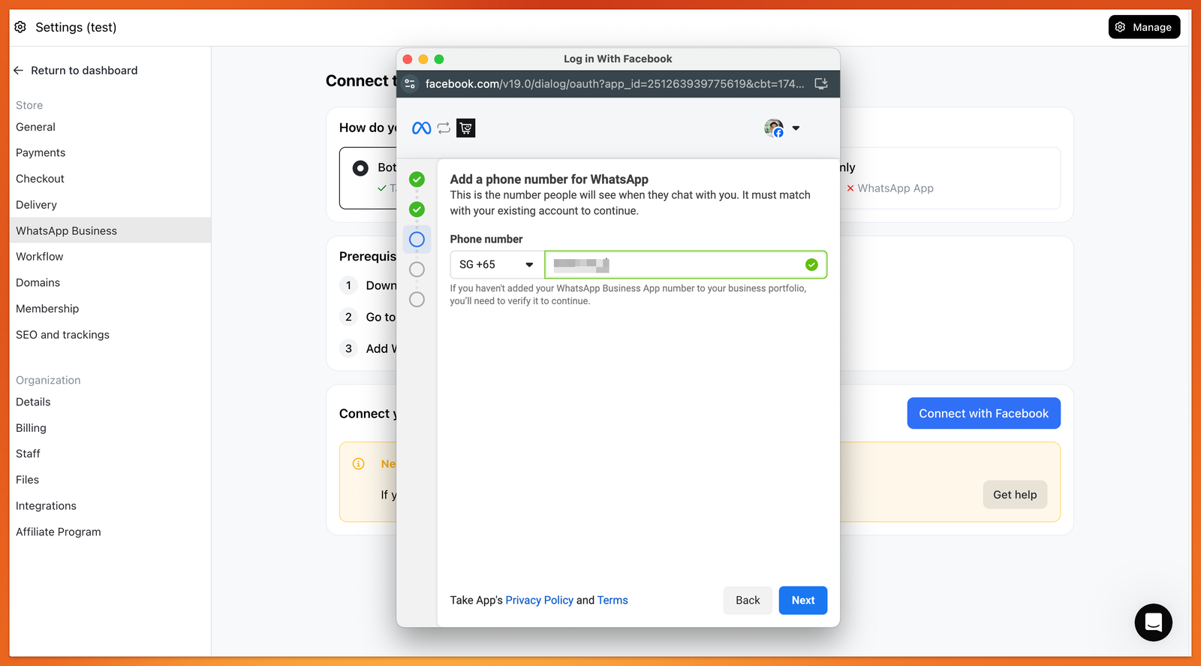Click the second completed step checkmark
The width and height of the screenshot is (1201, 666).
417,209
